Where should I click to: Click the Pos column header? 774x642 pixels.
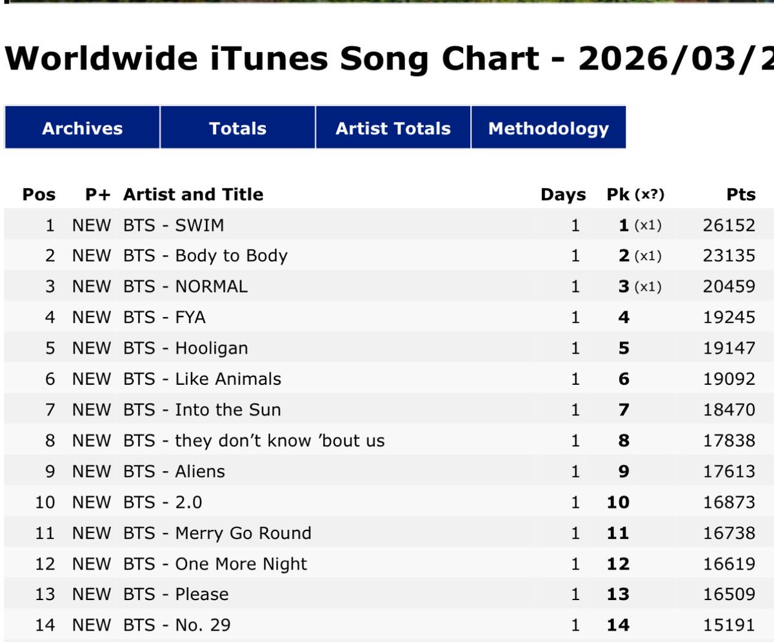39,195
